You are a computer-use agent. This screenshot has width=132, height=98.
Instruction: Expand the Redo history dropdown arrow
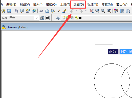pos(86,11)
